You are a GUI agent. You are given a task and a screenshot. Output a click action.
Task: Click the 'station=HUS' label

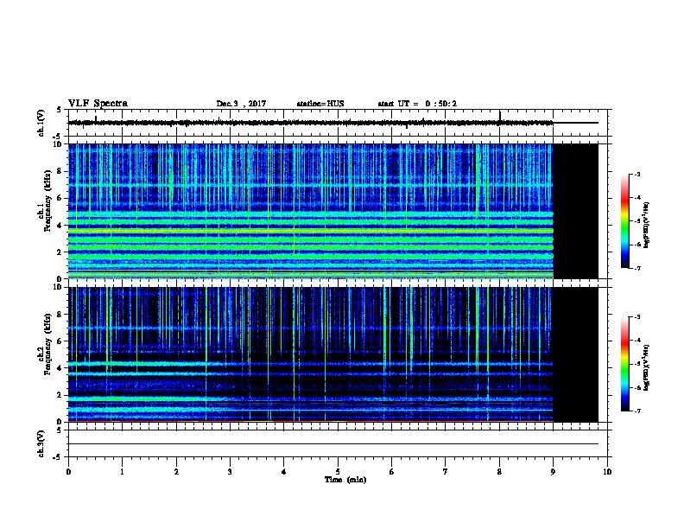click(320, 104)
